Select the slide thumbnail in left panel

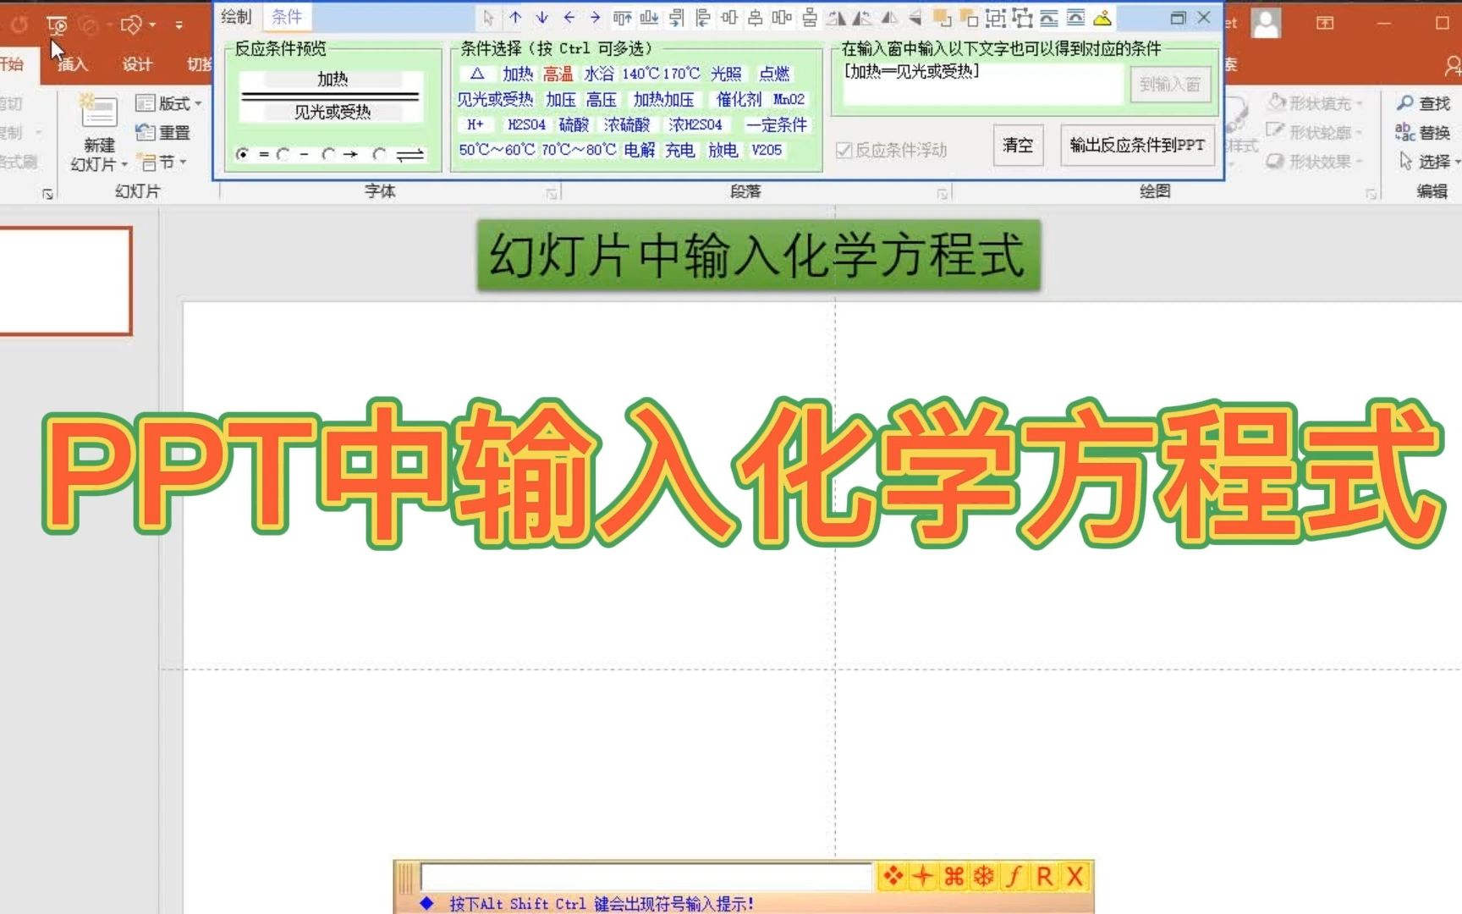65,281
